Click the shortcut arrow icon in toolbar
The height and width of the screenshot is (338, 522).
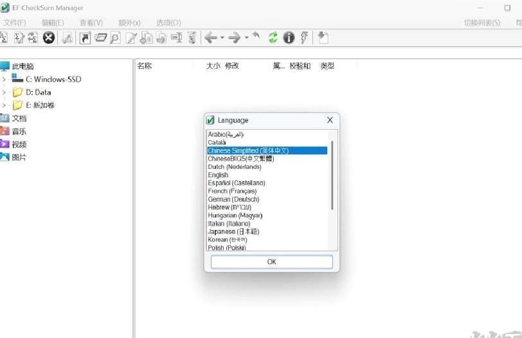[x=85, y=38]
